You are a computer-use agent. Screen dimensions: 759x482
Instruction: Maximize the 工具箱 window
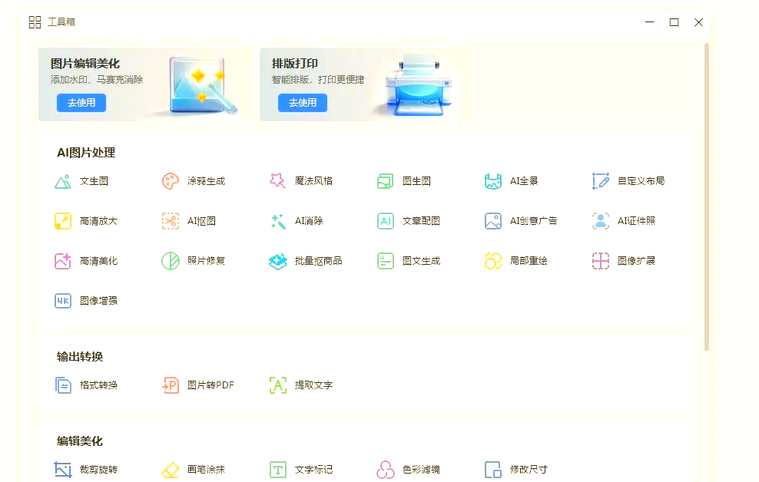click(x=674, y=22)
